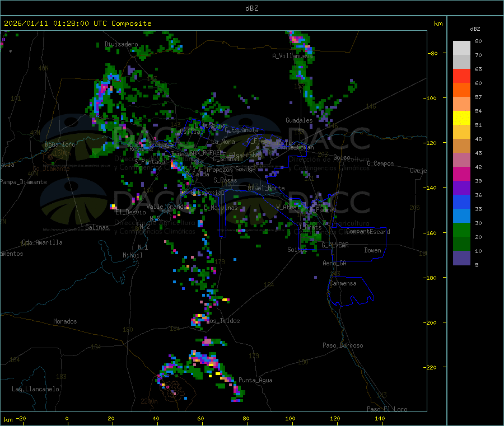Click the CompartEscard map label

(x=368, y=232)
